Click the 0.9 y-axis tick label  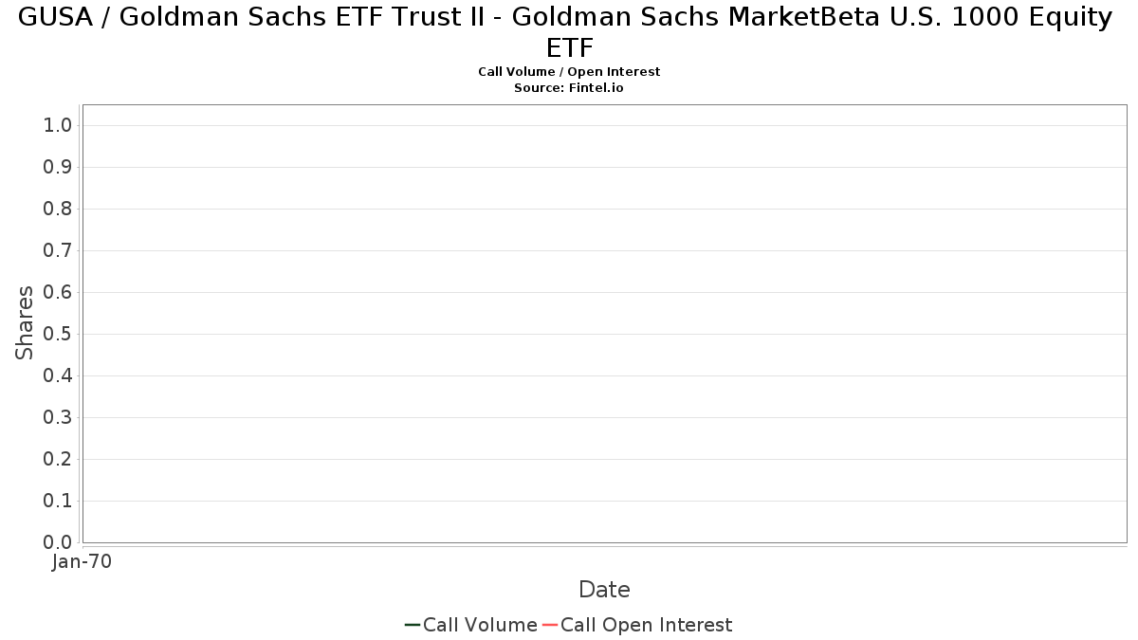coord(58,167)
